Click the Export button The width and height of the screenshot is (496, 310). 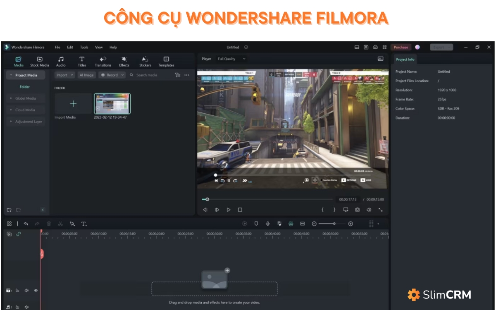[441, 47]
